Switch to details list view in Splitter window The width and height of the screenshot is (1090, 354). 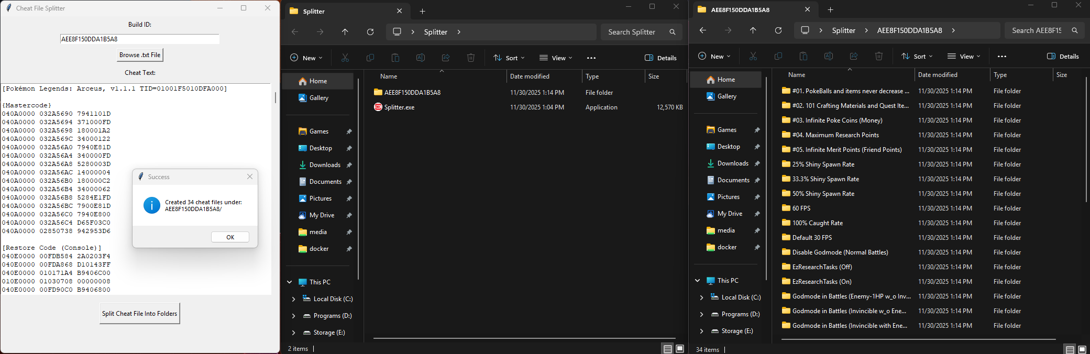pos(667,349)
